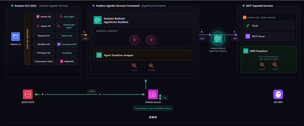Click the Amazon EKS Studios Services icon
The width and height of the screenshot is (304, 126).
(x=245, y=17)
